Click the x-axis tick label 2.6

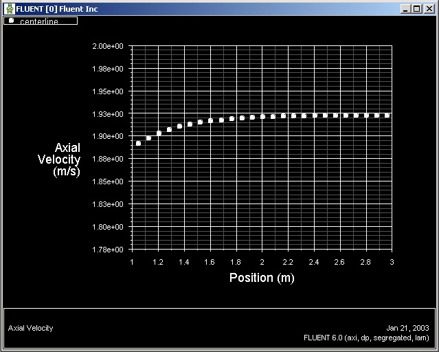[339, 263]
